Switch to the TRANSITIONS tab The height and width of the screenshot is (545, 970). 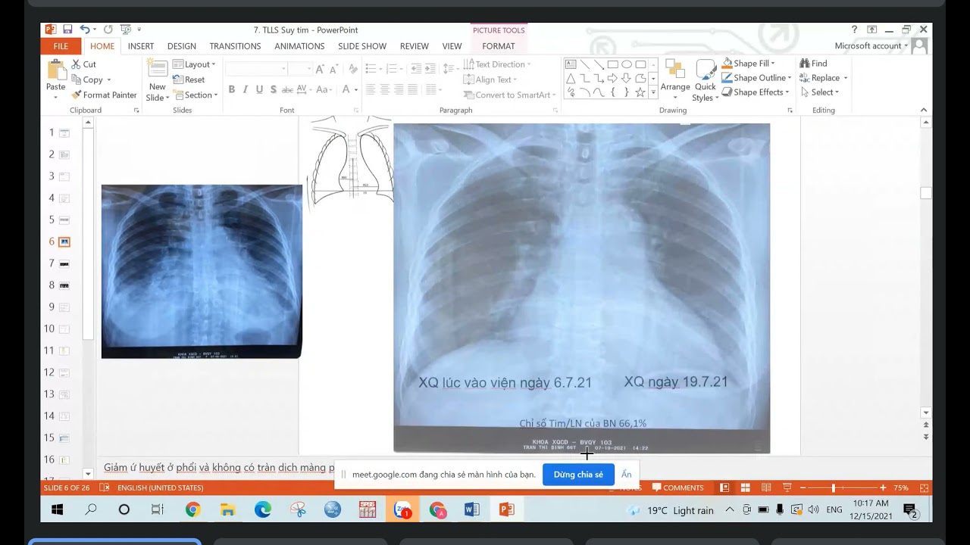tap(235, 46)
